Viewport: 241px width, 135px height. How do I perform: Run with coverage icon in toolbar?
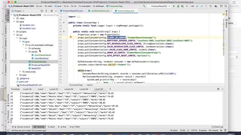pos(182,6)
